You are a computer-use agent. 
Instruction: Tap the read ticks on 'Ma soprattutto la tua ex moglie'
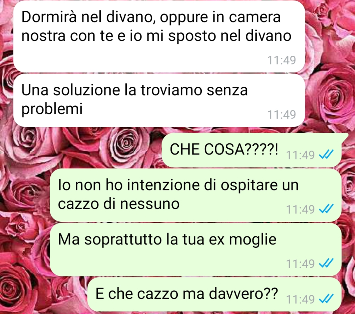(326, 263)
